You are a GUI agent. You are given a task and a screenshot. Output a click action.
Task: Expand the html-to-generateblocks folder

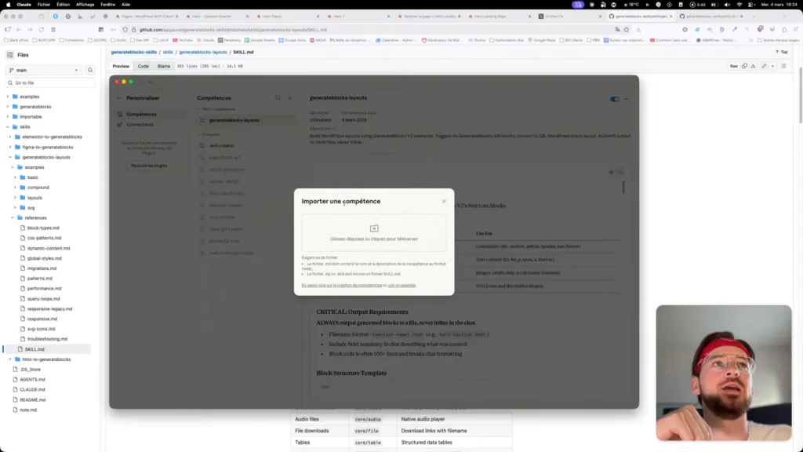click(x=8, y=359)
